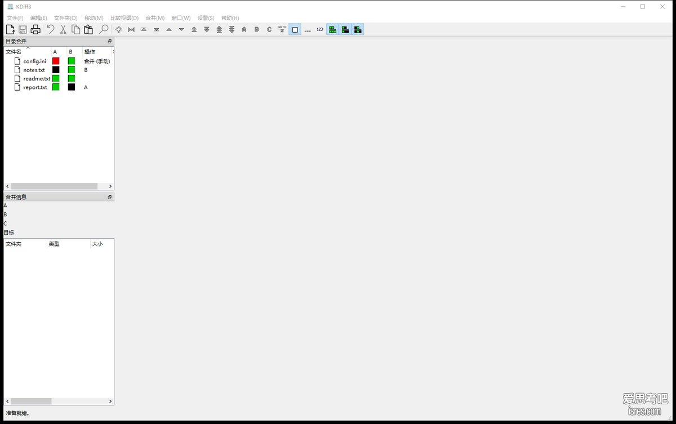Float the 合并信息 panel

(x=110, y=197)
